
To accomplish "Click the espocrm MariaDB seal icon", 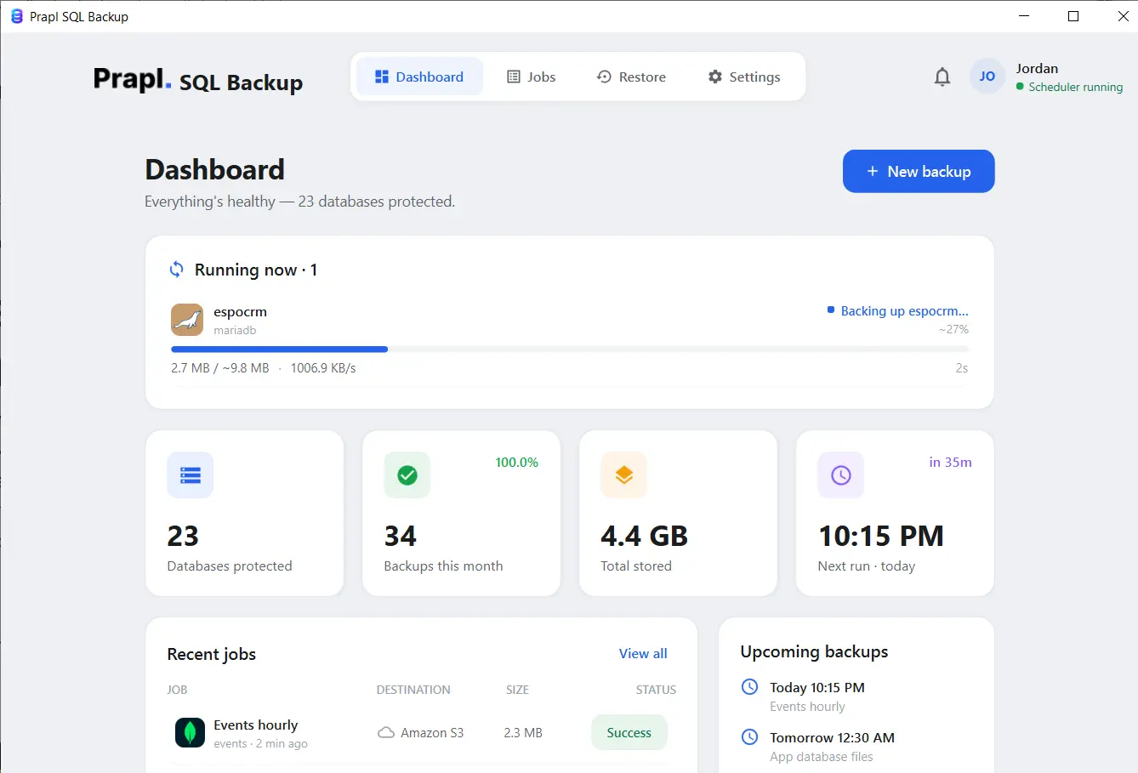I will pyautogui.click(x=187, y=320).
